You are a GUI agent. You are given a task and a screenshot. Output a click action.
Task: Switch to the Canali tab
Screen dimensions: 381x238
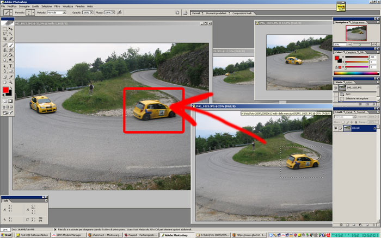point(349,112)
